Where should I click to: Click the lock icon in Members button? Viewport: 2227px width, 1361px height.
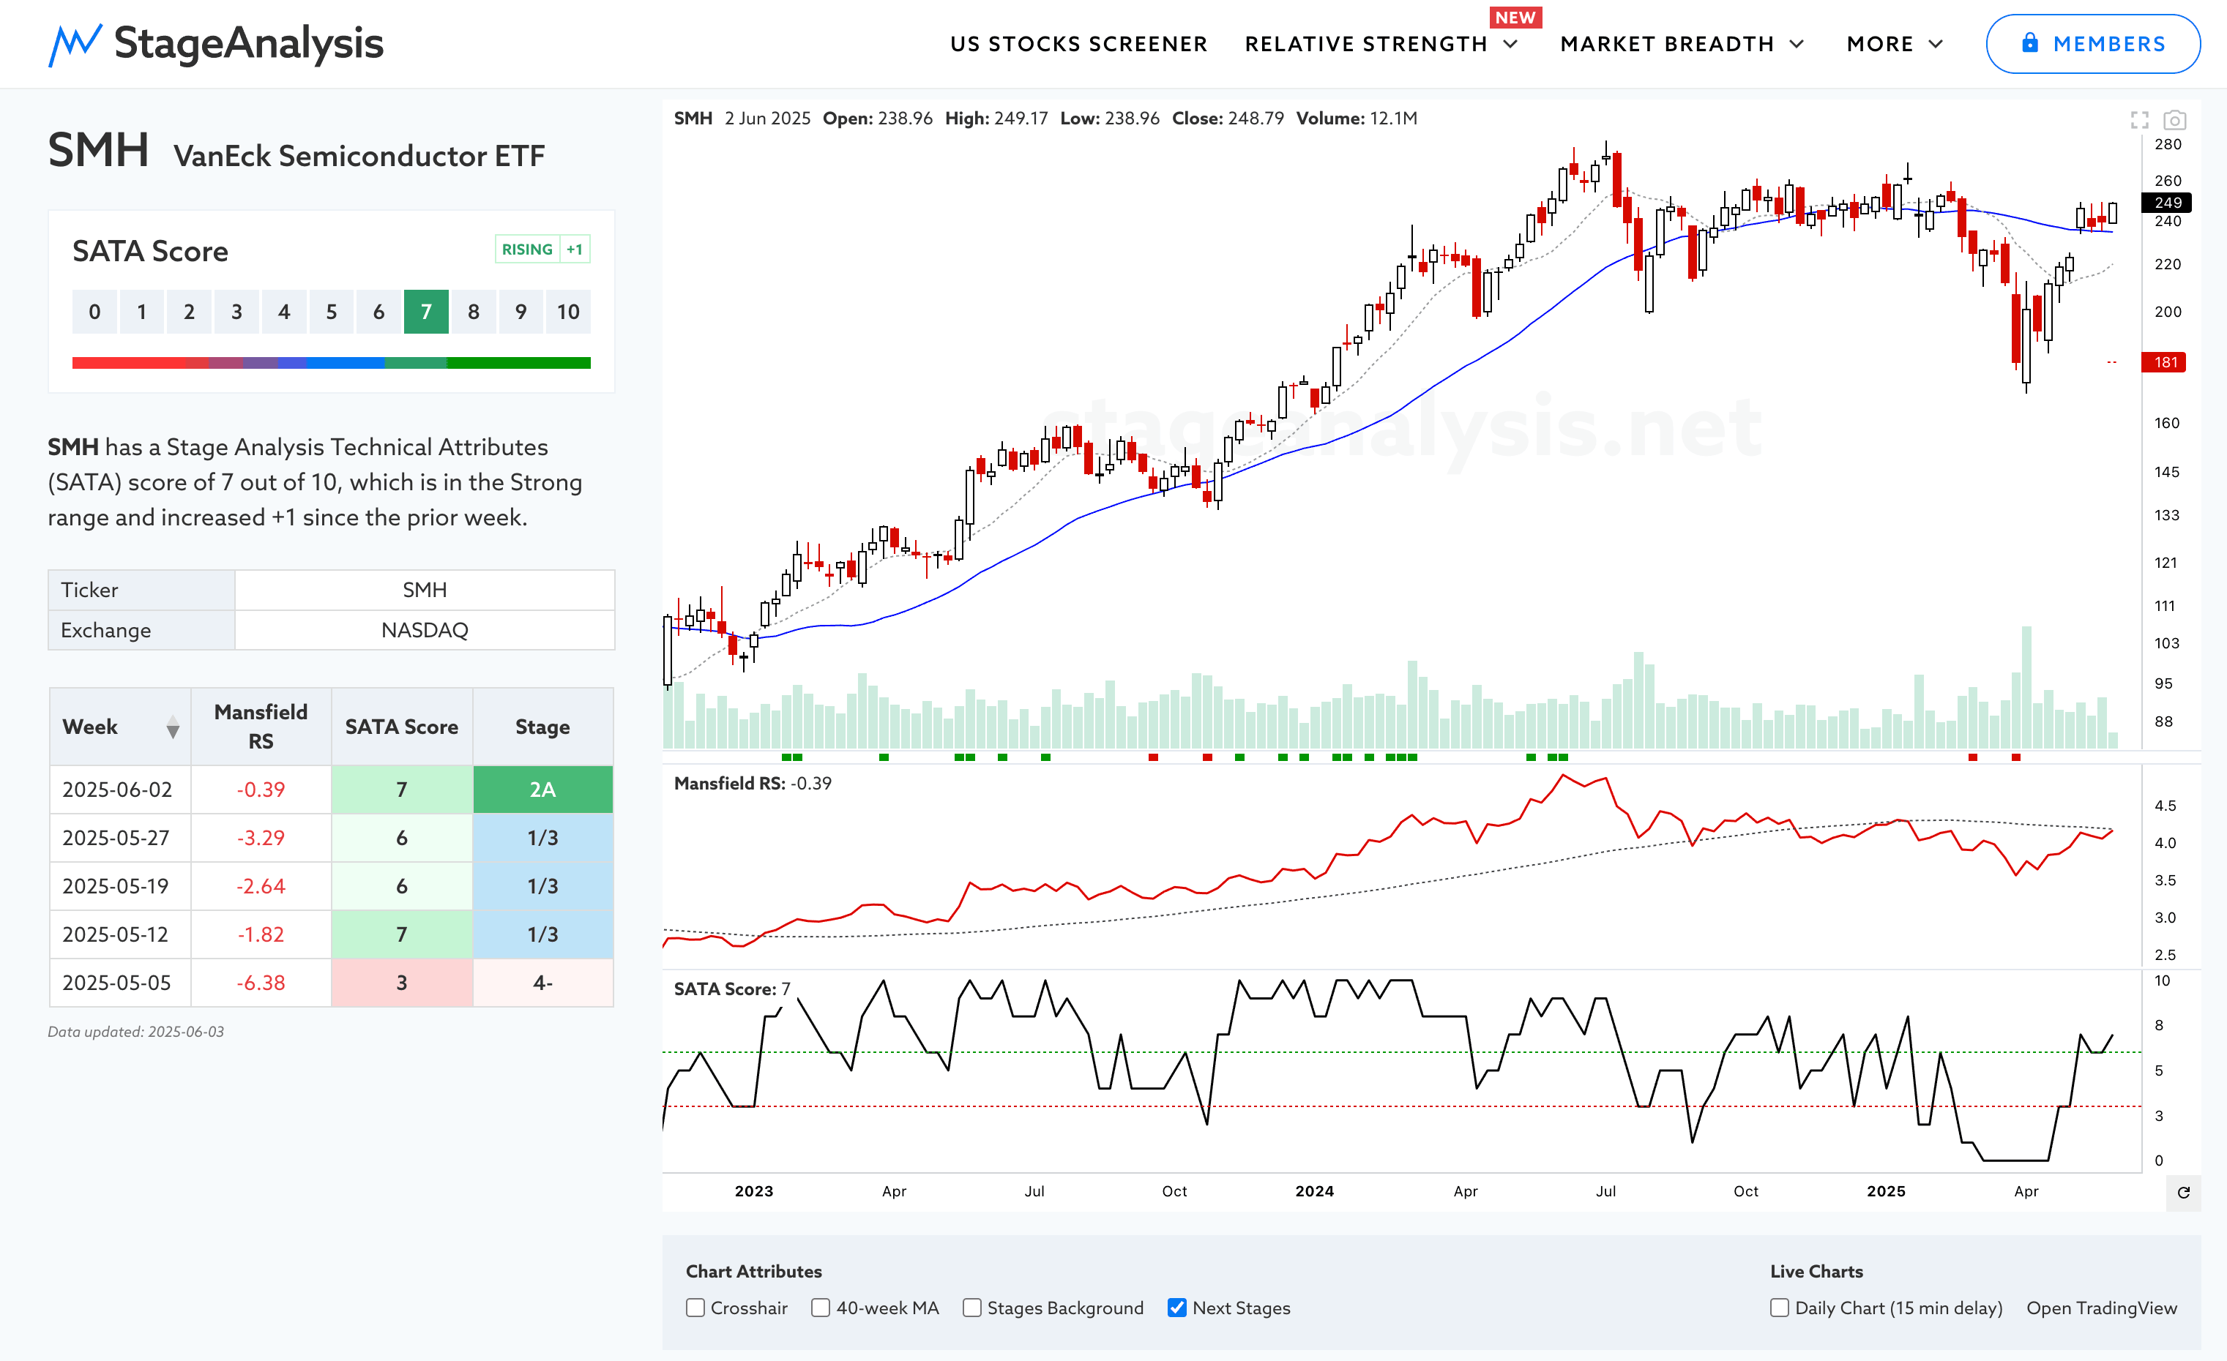2029,42
